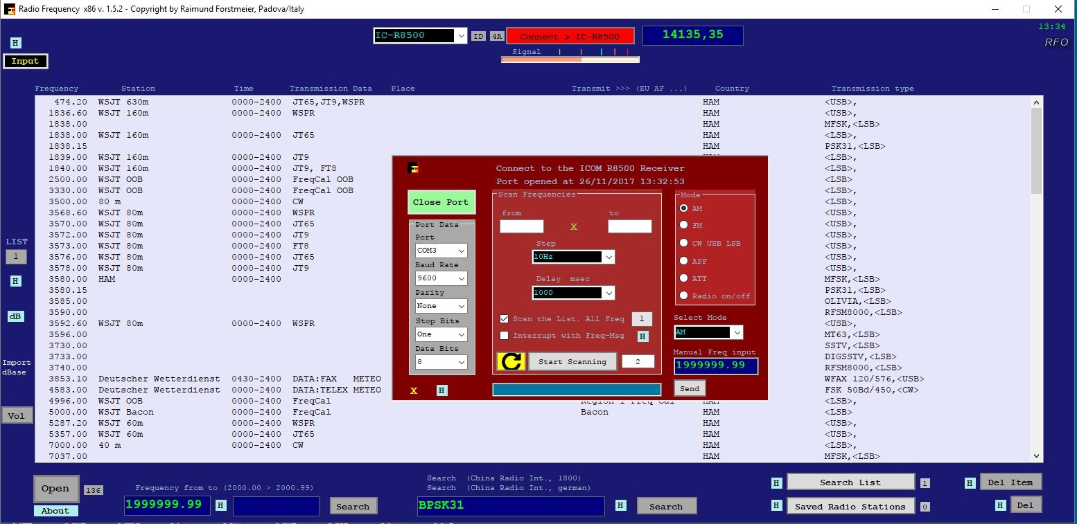Click the Close Port button
The width and height of the screenshot is (1077, 524).
pos(441,201)
